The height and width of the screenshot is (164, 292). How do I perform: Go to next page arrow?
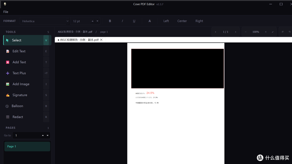point(235,32)
